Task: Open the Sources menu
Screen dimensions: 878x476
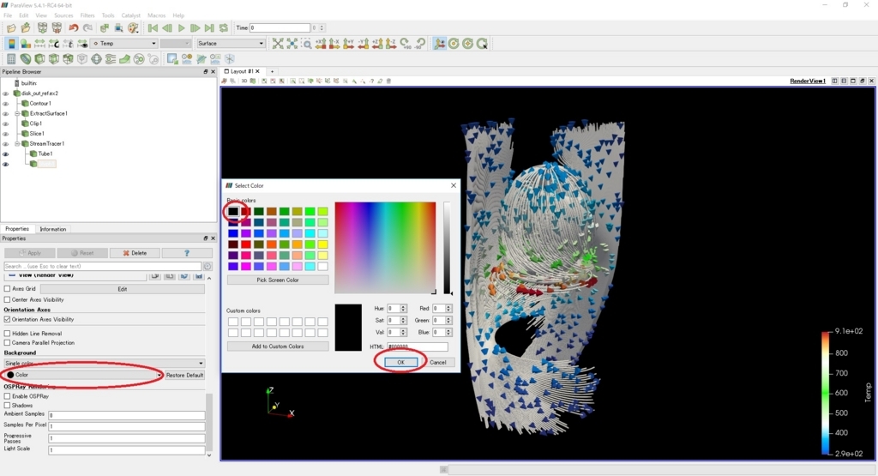Action: [x=63, y=15]
